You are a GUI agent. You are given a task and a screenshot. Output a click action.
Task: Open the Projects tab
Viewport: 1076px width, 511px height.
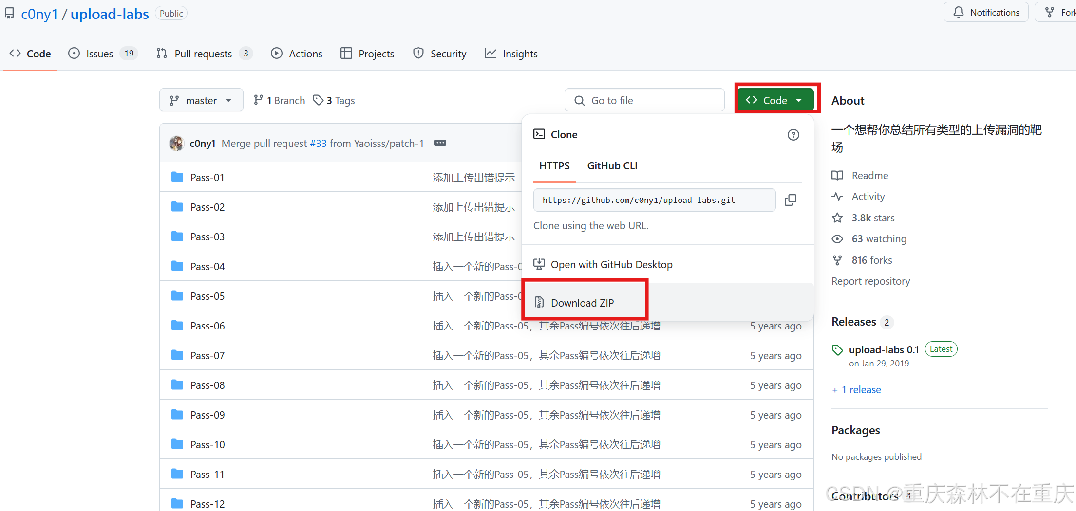pos(367,54)
